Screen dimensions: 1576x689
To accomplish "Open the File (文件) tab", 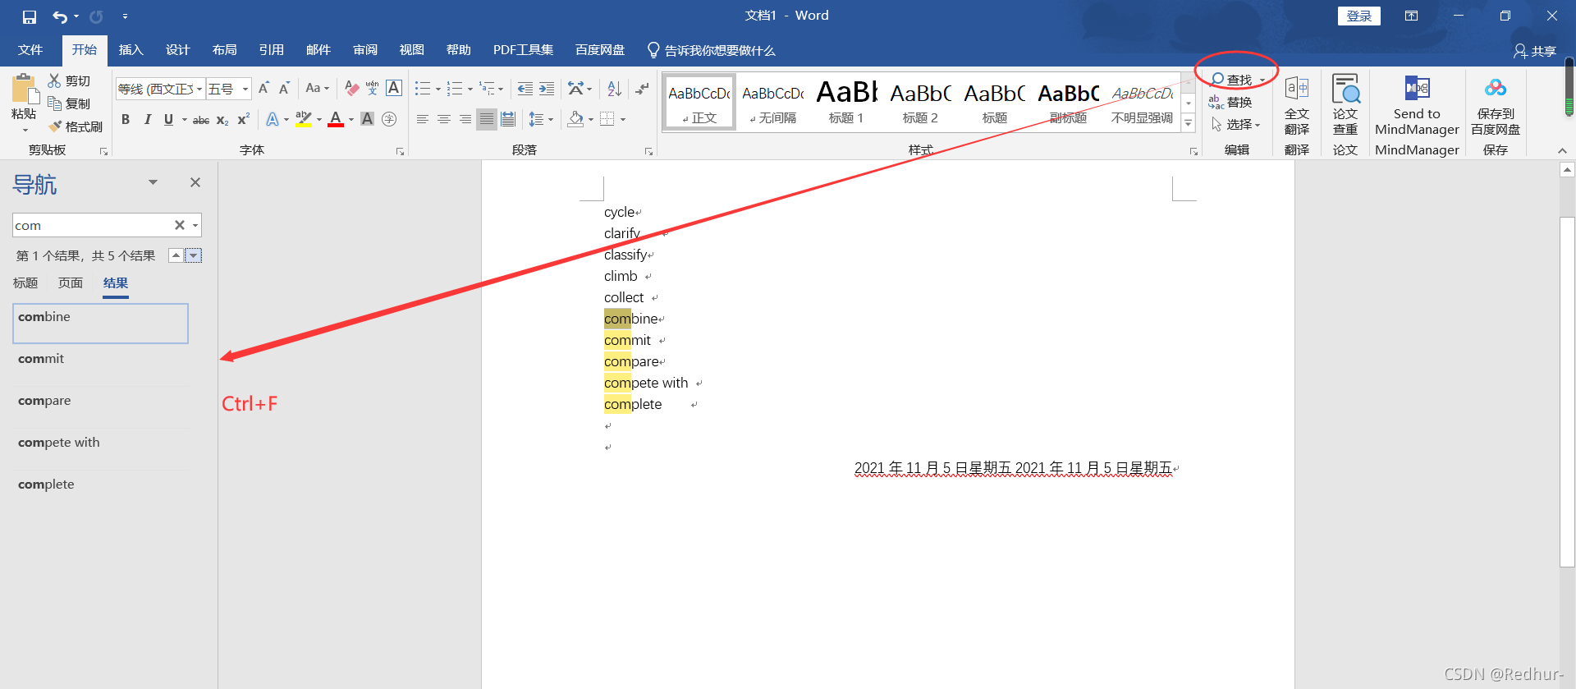I will [30, 50].
